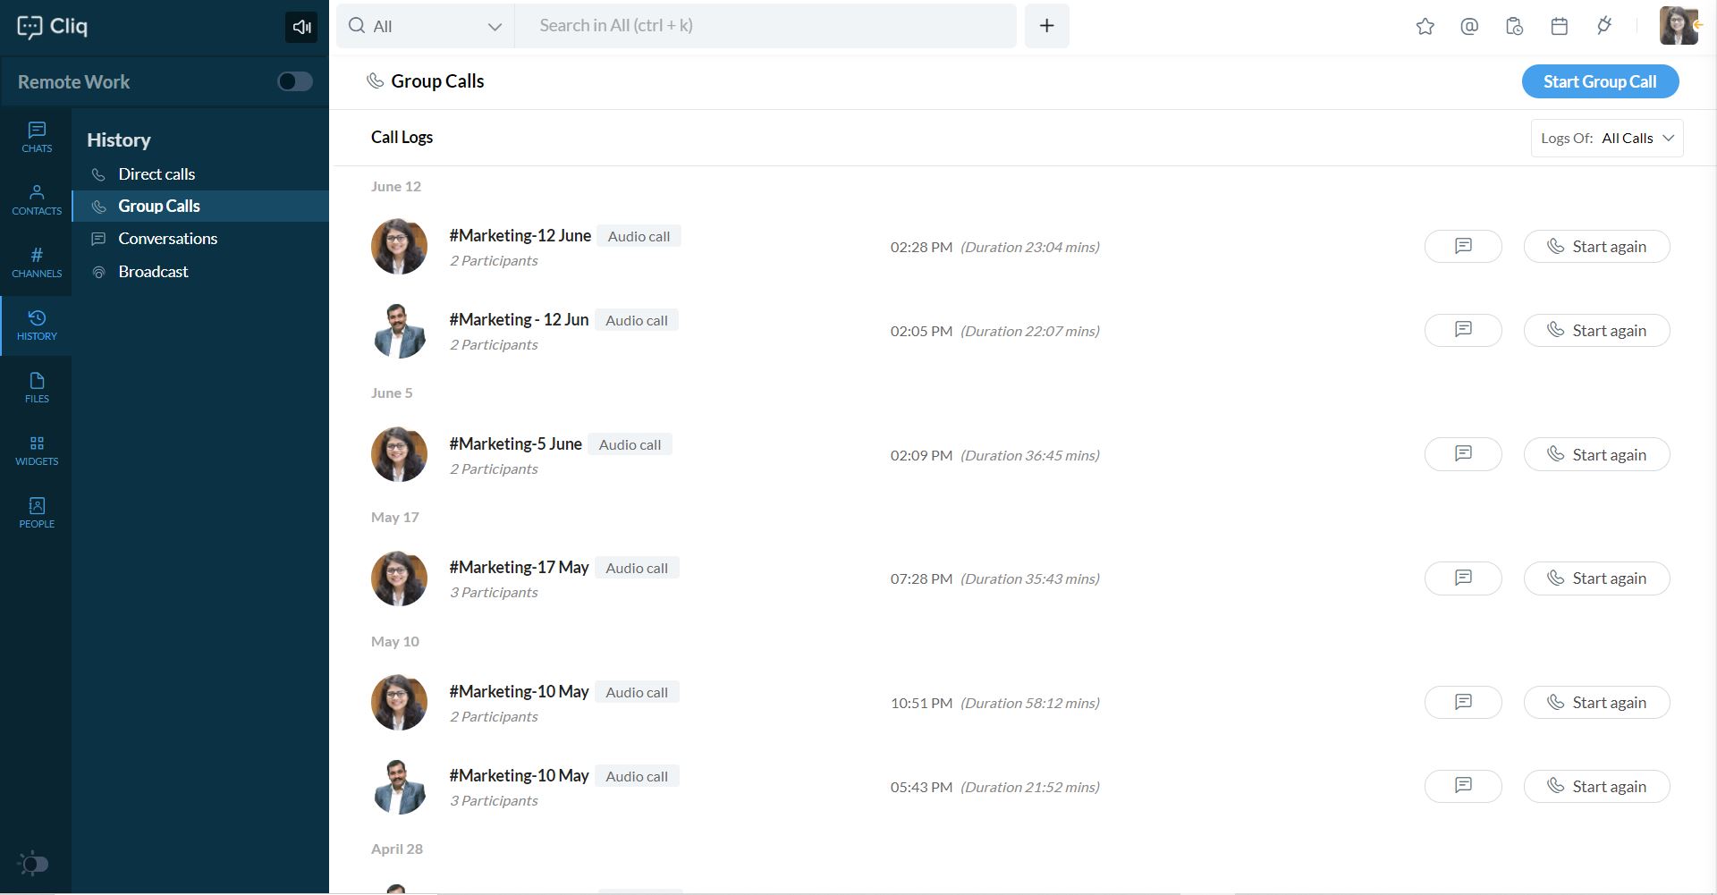Open chat for #Marketing-12 June call

1462,247
